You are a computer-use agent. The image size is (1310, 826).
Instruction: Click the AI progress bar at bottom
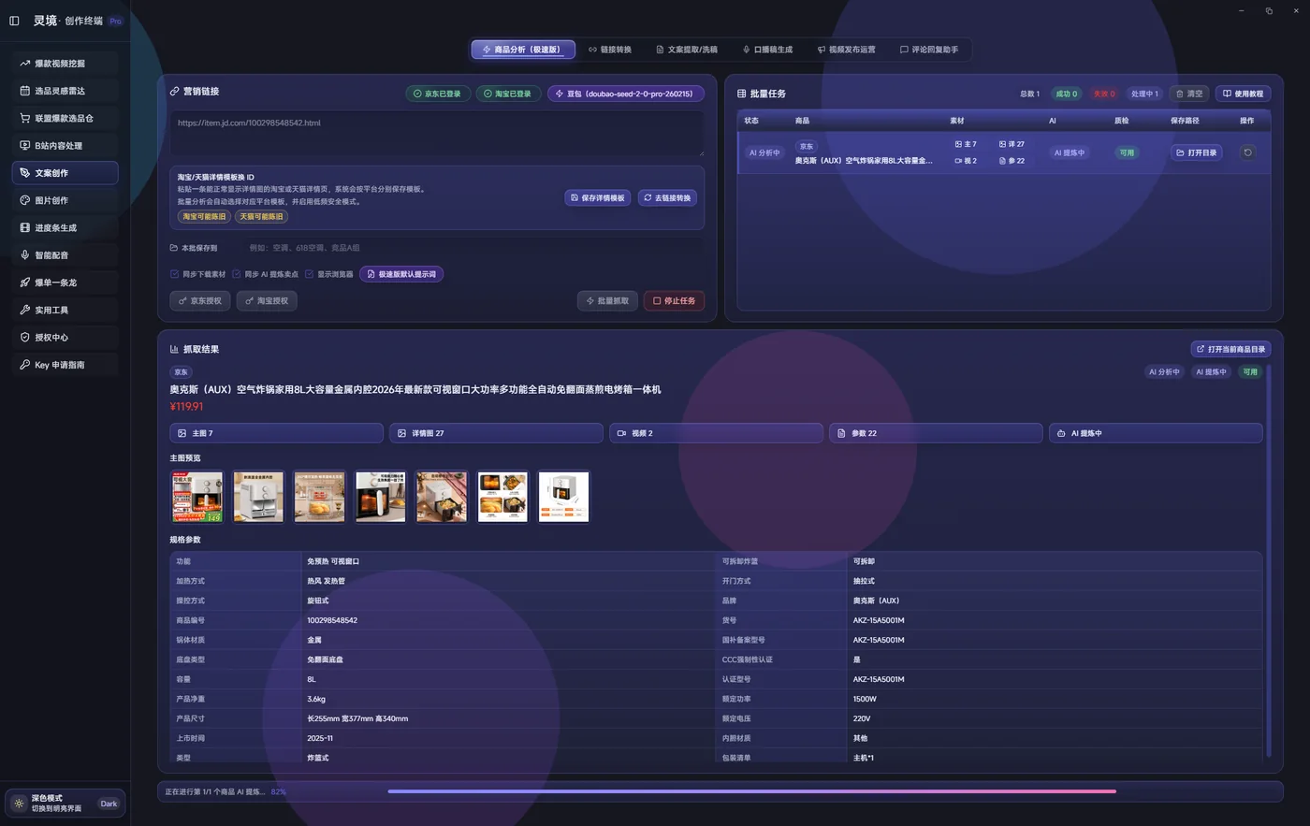point(751,791)
